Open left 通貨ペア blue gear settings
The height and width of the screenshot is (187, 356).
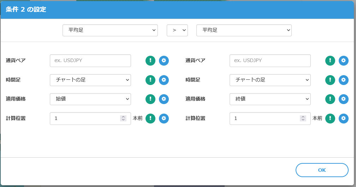point(164,61)
